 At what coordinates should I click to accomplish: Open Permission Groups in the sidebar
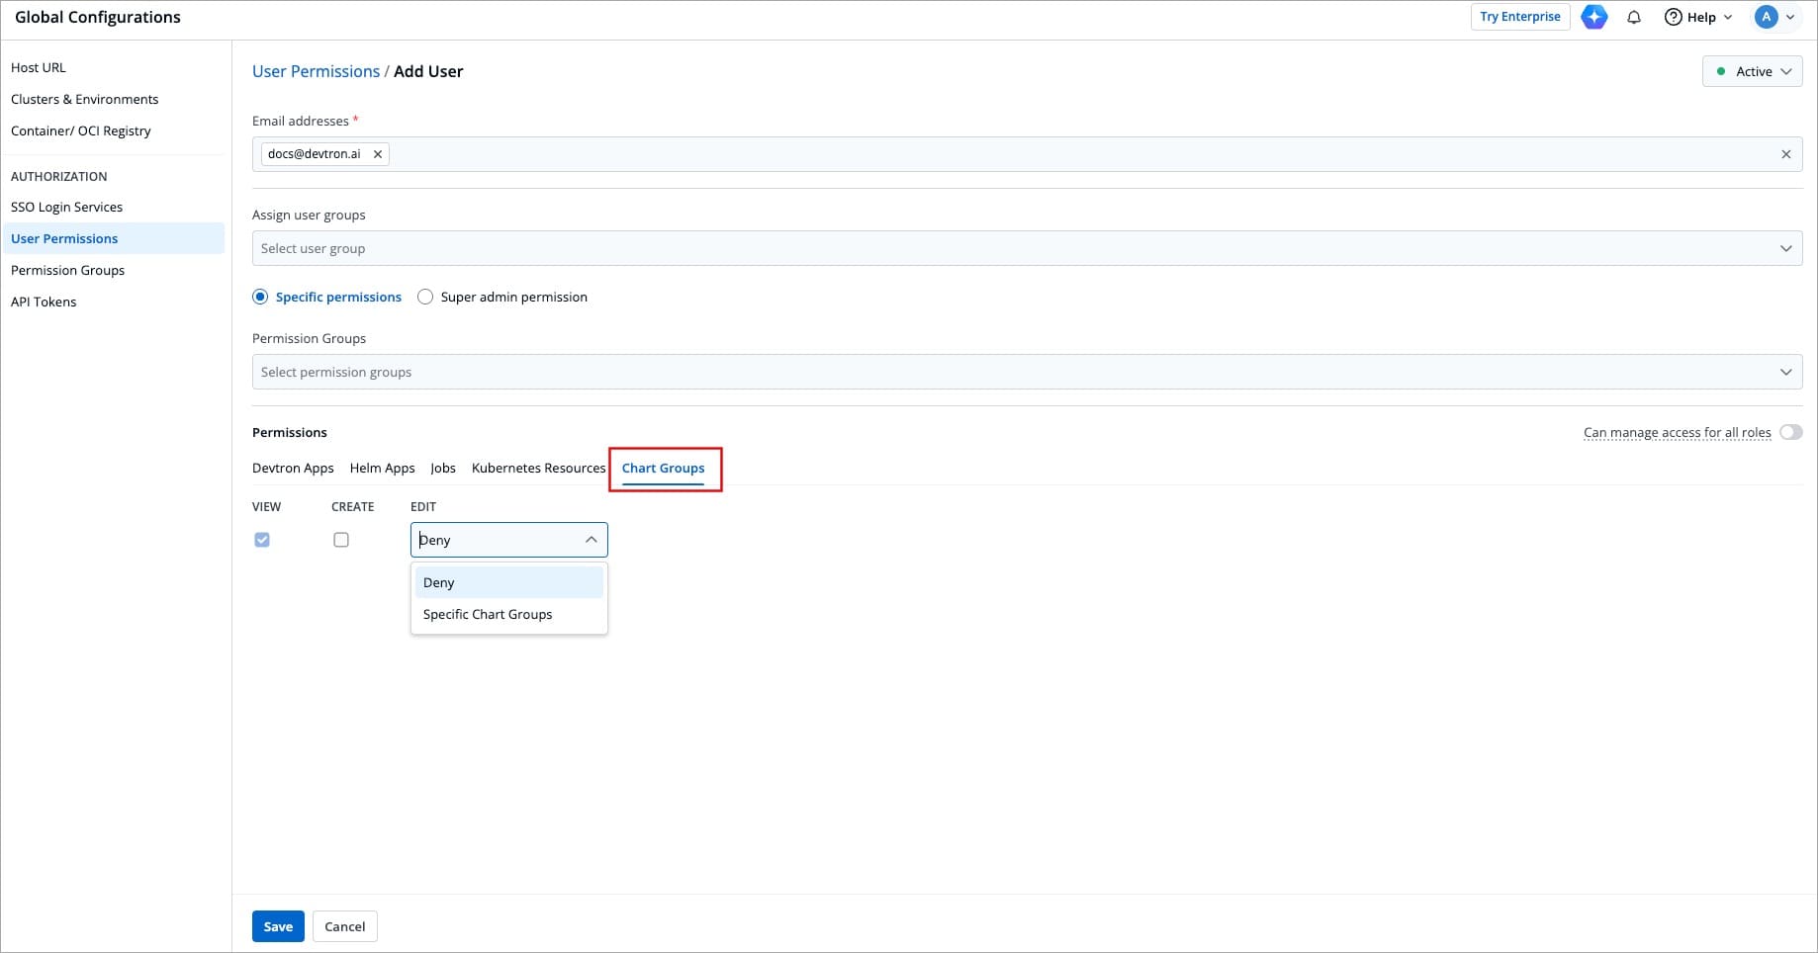tap(67, 270)
